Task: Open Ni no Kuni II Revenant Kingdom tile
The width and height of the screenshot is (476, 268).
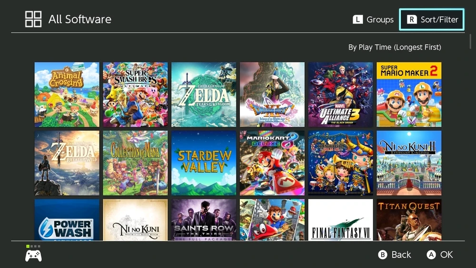Action: [x=409, y=163]
